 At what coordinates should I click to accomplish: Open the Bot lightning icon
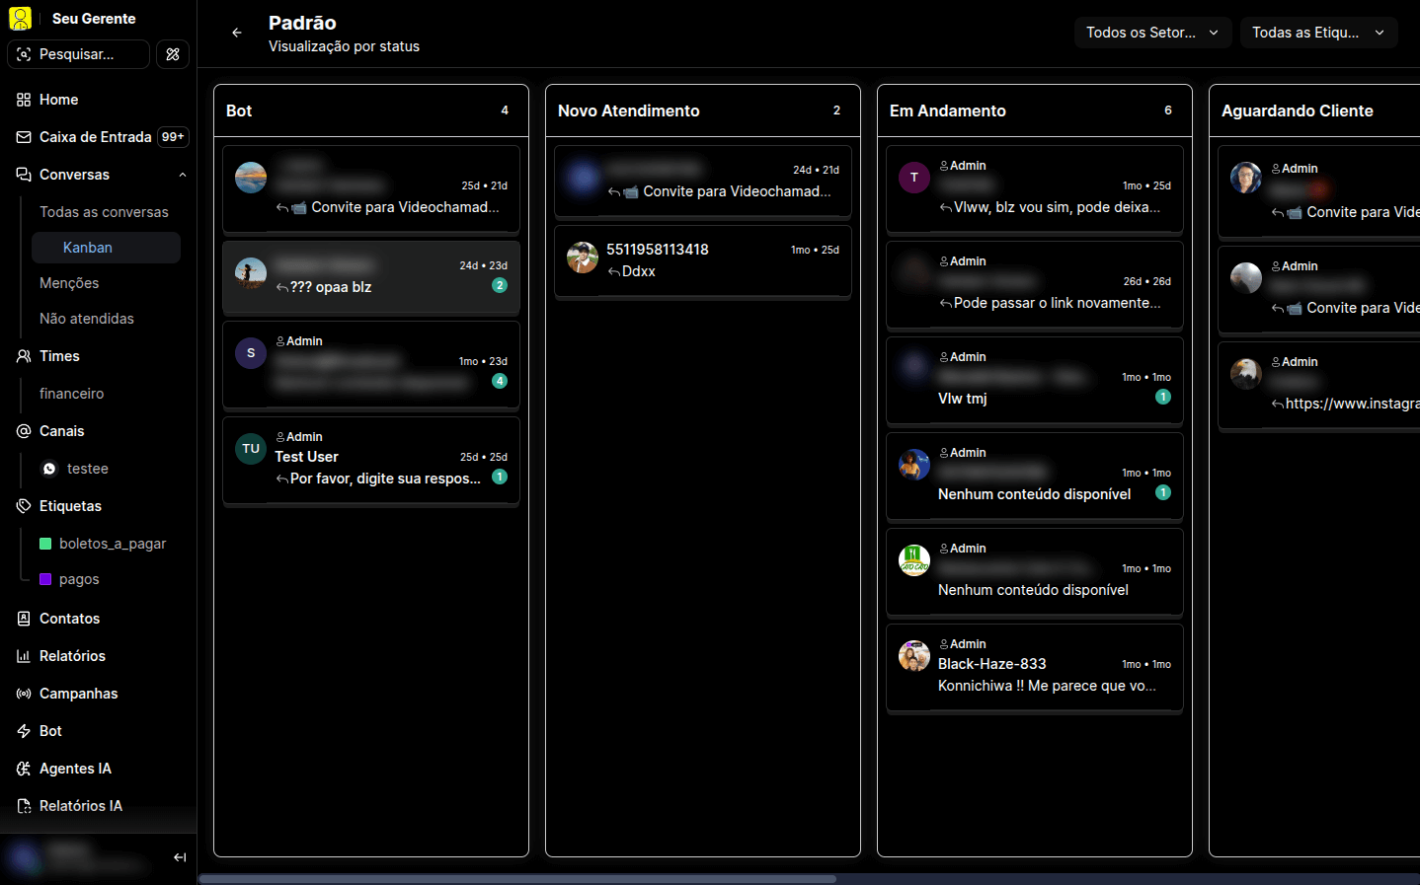pos(22,731)
